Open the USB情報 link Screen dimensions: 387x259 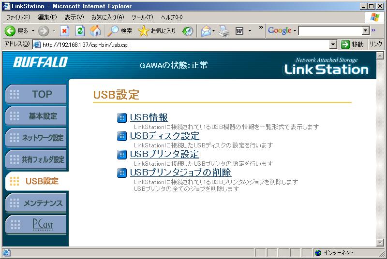pyautogui.click(x=149, y=117)
